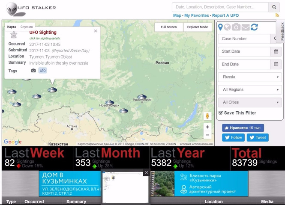Click the Type column header
Screen dimensions: 285x205
[11, 202]
